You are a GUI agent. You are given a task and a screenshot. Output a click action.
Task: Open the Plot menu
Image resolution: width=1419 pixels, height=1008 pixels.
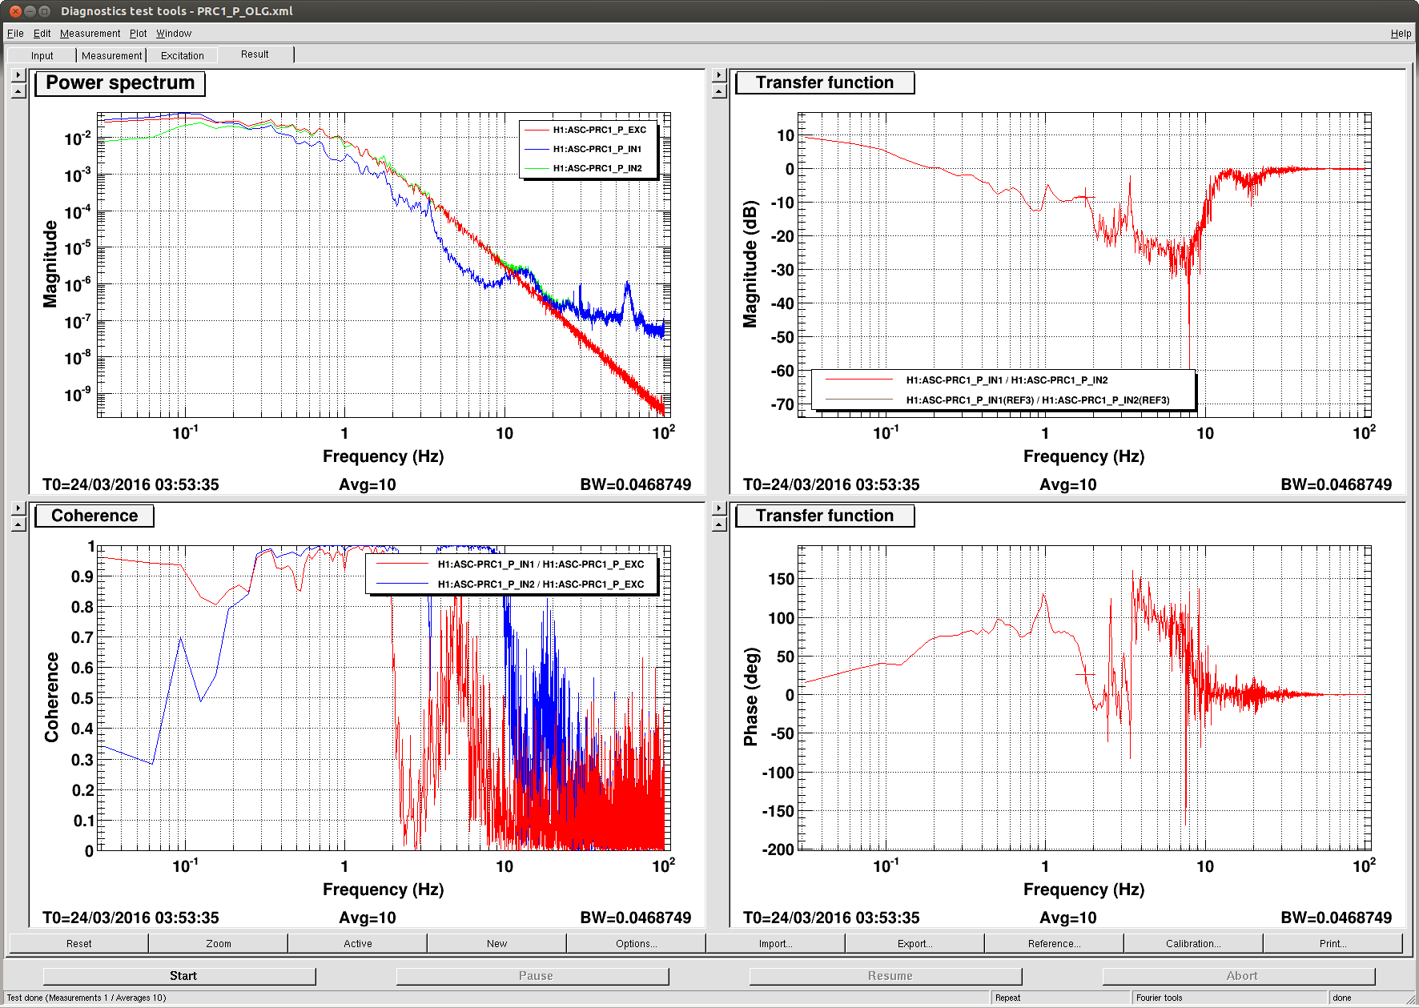[x=139, y=33]
